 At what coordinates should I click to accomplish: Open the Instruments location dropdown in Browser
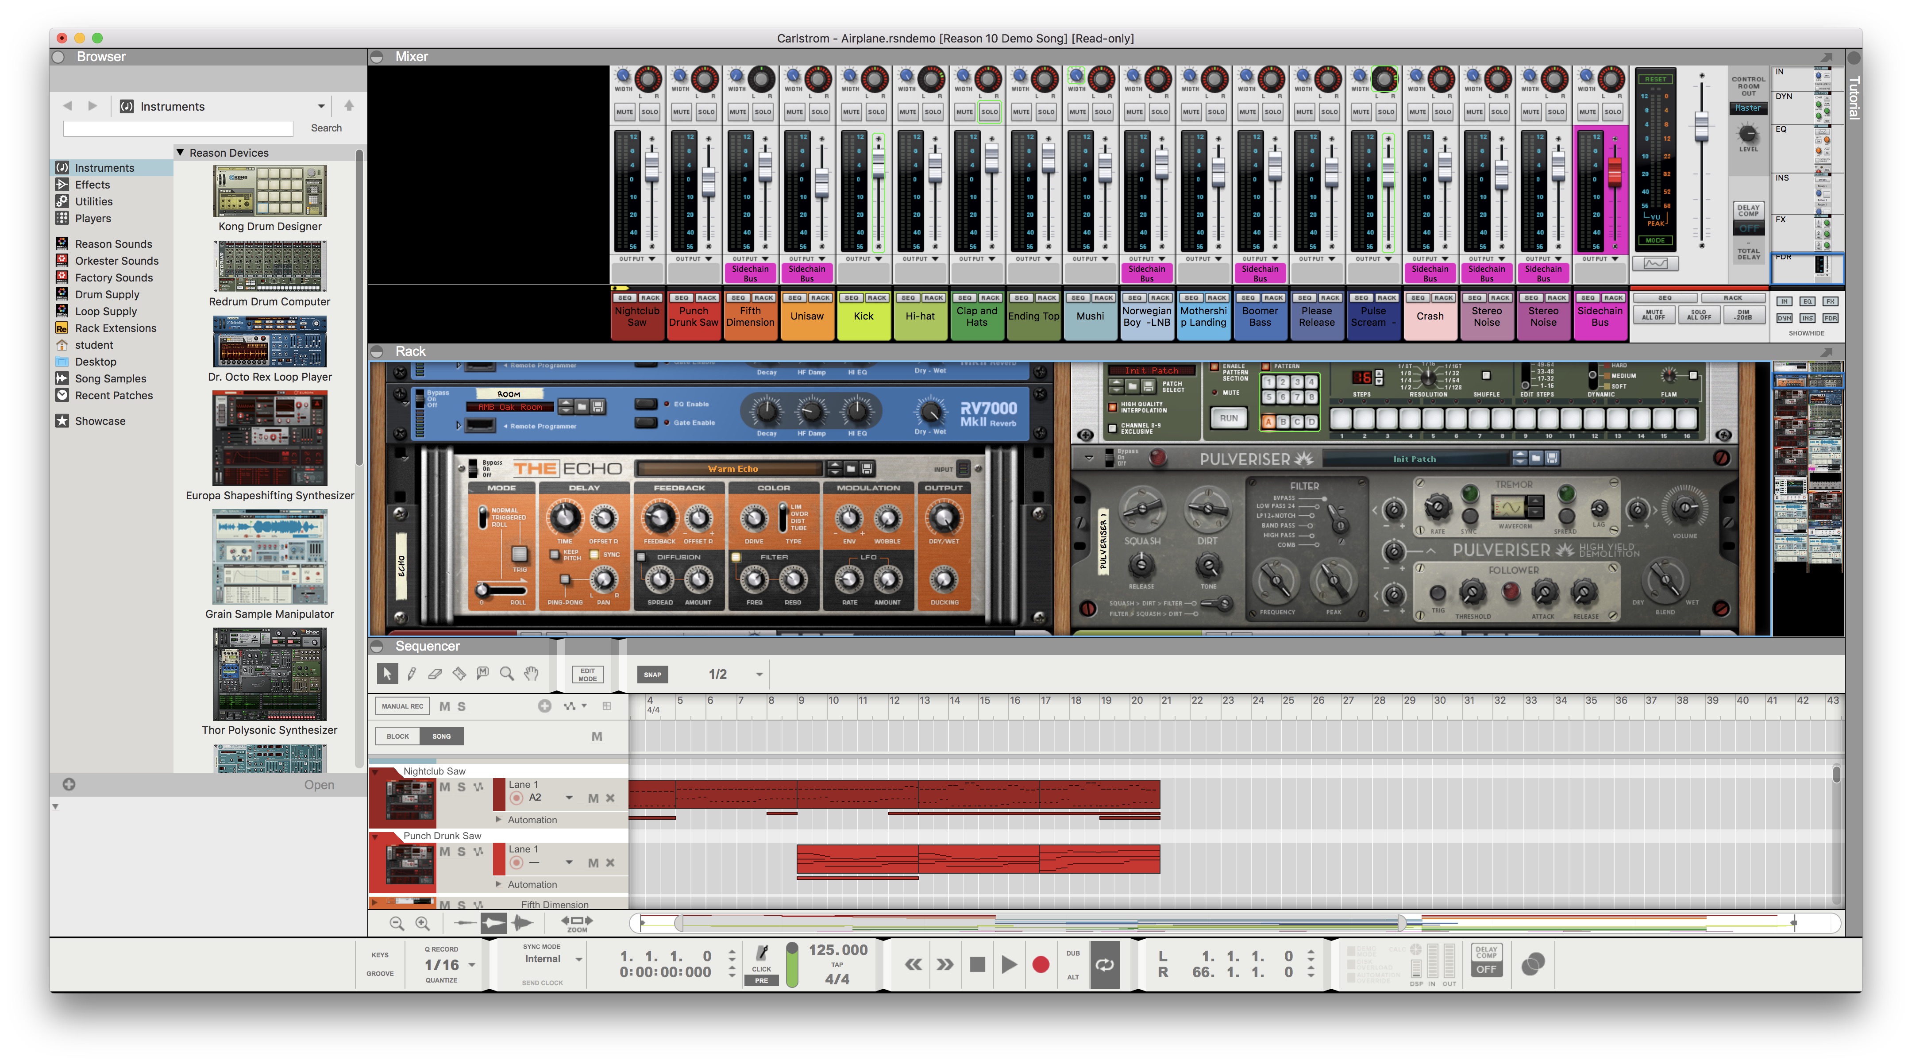(320, 106)
